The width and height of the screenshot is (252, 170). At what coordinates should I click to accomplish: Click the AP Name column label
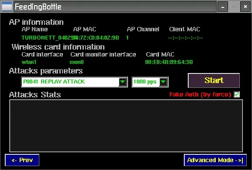click(x=35, y=29)
